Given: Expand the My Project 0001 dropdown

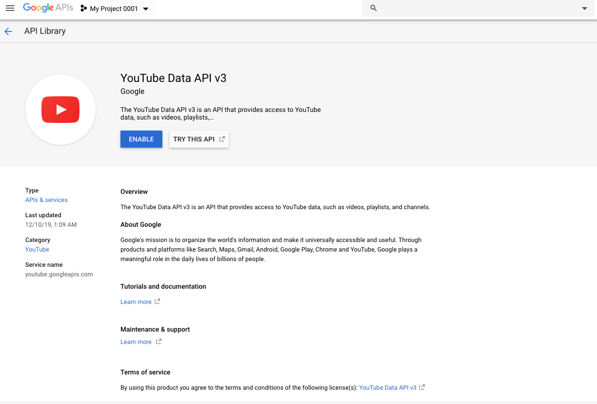Looking at the screenshot, I should (x=146, y=9).
